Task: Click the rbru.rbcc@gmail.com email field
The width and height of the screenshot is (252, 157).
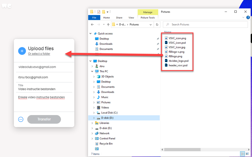Action: (x=44, y=77)
